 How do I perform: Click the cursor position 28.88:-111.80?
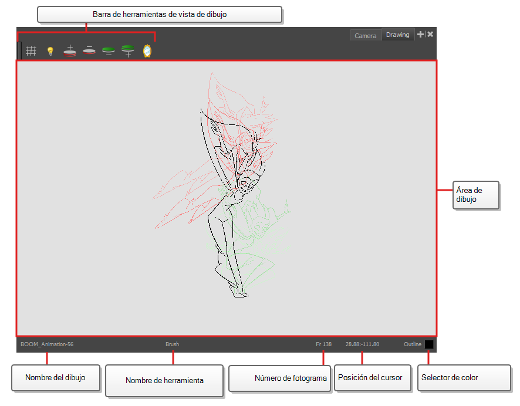[362, 344]
